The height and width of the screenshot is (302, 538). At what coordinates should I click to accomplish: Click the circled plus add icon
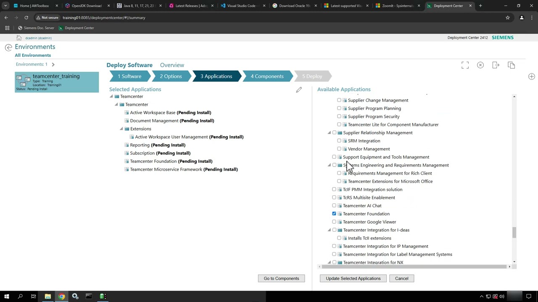tap(532, 76)
